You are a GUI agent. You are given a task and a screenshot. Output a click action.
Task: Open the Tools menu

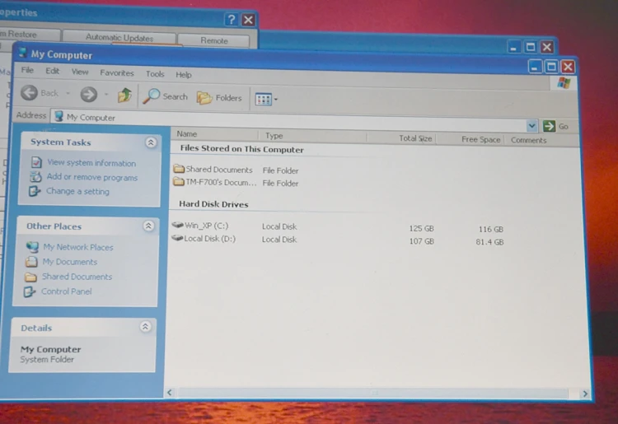point(155,73)
